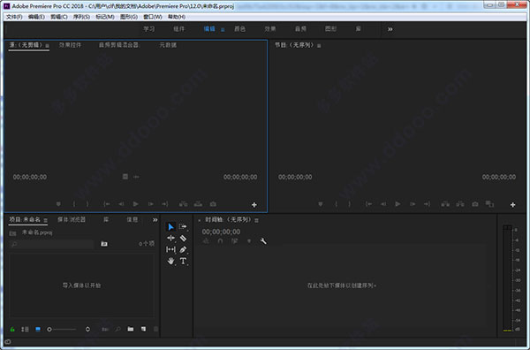Click the New Item icon in project panel

144,329
